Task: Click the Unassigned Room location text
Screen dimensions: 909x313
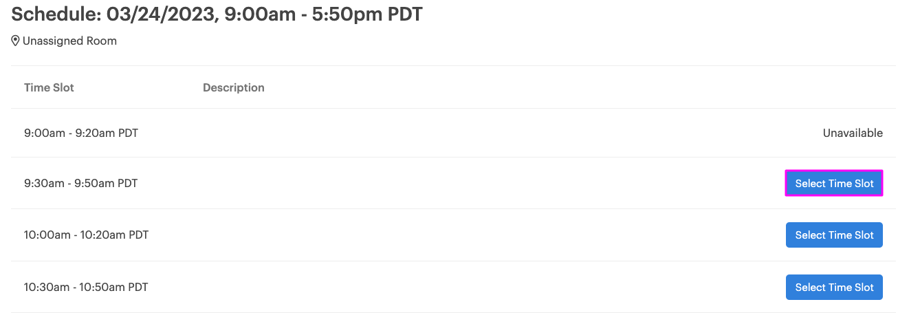Action: click(69, 41)
